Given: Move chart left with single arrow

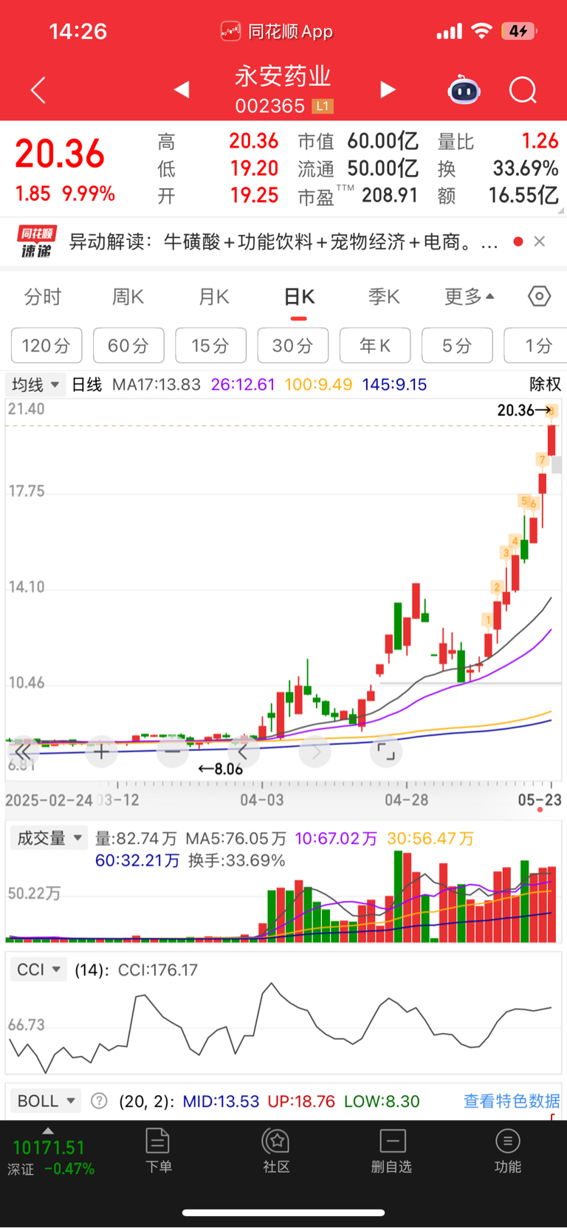Looking at the screenshot, I should point(243,752).
